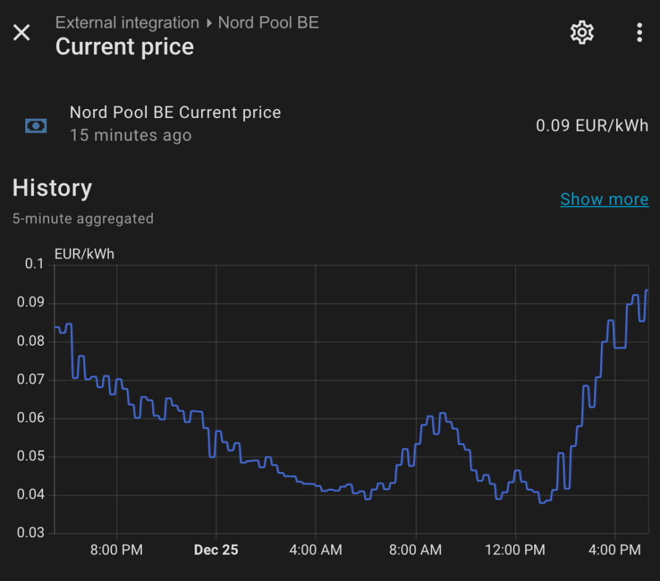Open the three-dot overflow menu
Screen dimensions: 660x581
click(x=639, y=32)
